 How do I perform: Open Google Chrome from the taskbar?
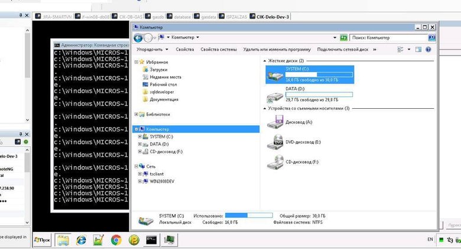point(116,240)
